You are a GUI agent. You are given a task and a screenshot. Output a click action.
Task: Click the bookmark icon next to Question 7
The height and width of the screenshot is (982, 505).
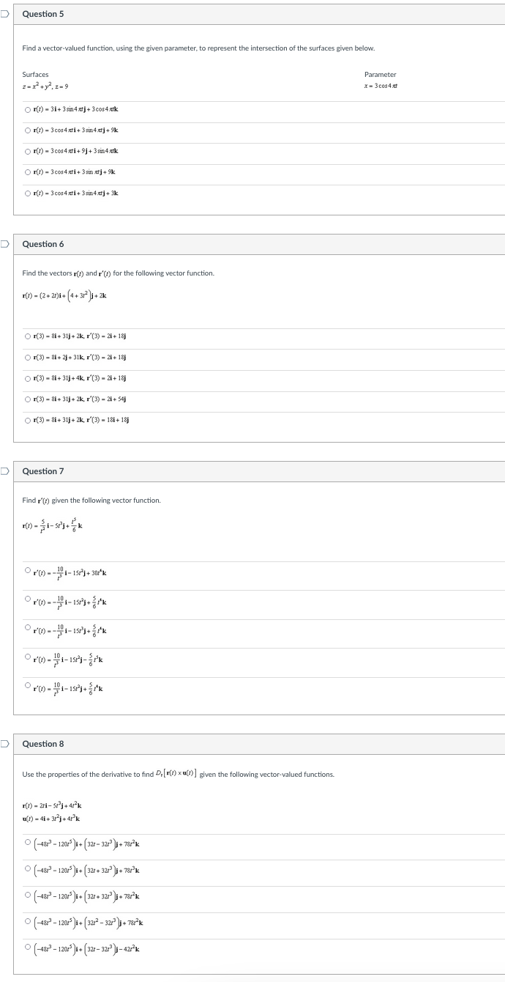[x=3, y=472]
